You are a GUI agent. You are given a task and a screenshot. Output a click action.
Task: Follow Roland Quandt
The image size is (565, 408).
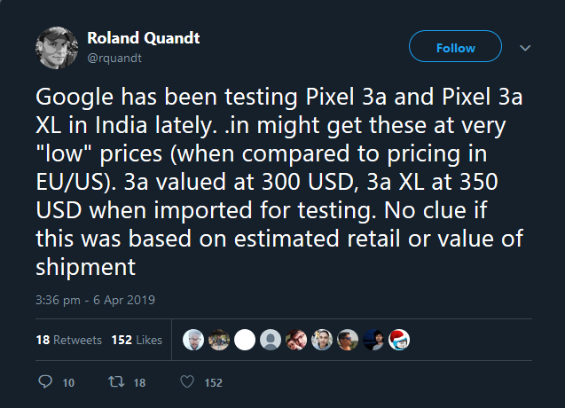point(455,48)
